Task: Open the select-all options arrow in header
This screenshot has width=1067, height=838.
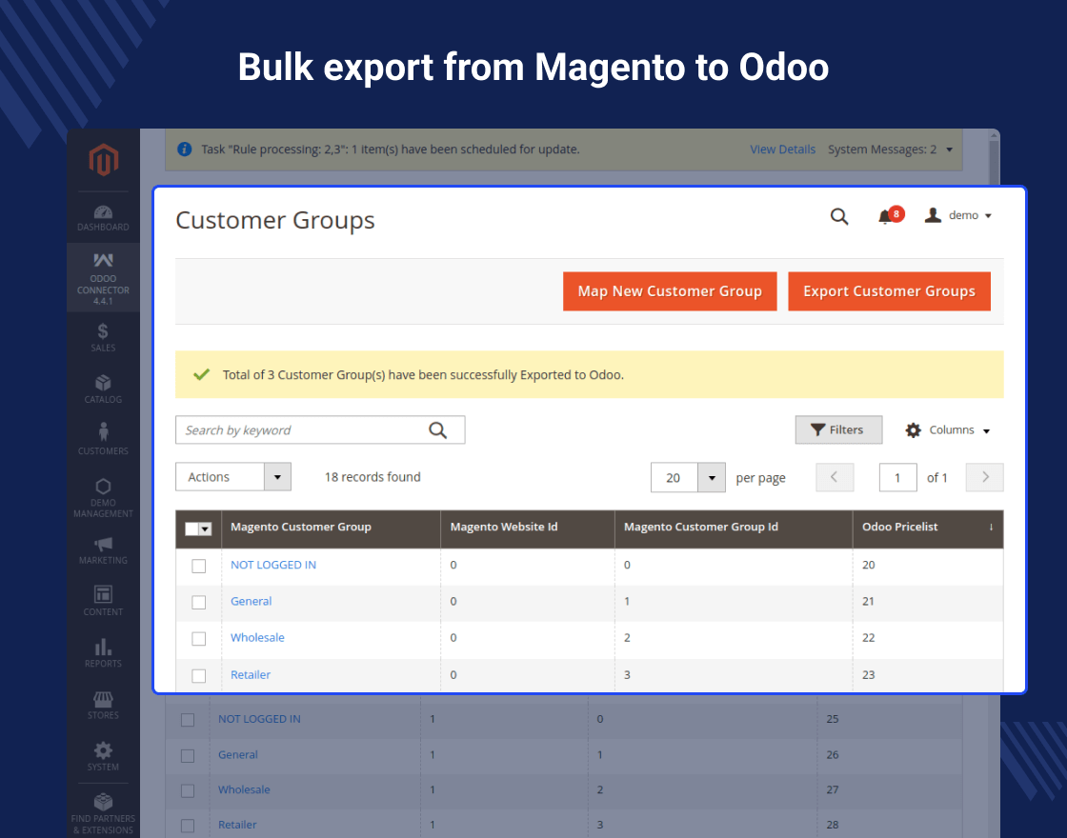Action: point(206,529)
